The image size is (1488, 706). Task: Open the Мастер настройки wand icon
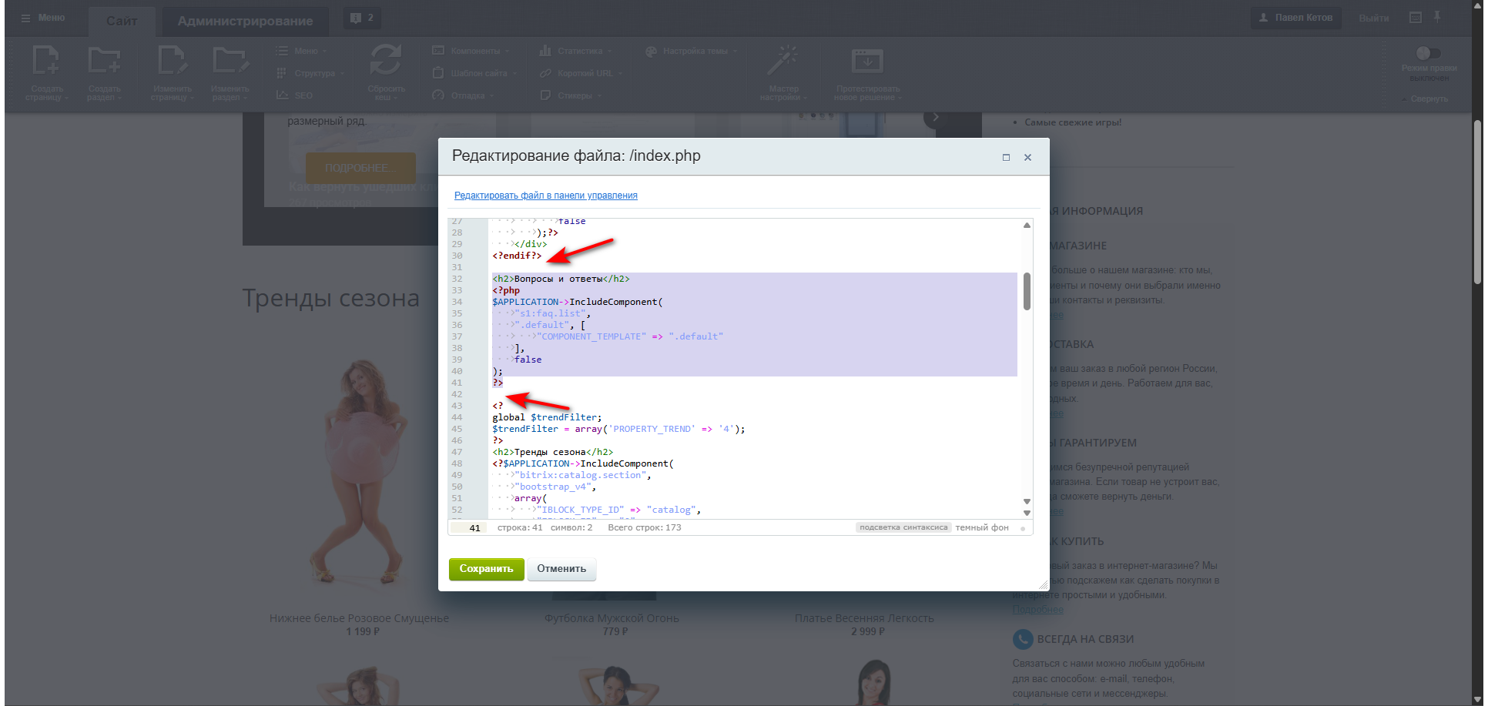tap(783, 61)
